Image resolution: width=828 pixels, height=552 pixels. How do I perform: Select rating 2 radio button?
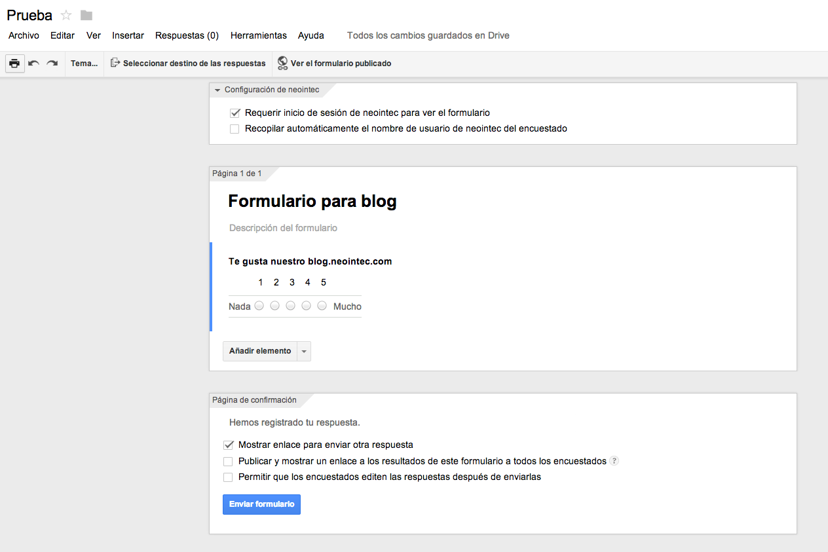coord(275,306)
